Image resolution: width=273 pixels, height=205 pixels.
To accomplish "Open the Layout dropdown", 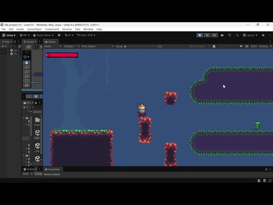I will [250, 35].
